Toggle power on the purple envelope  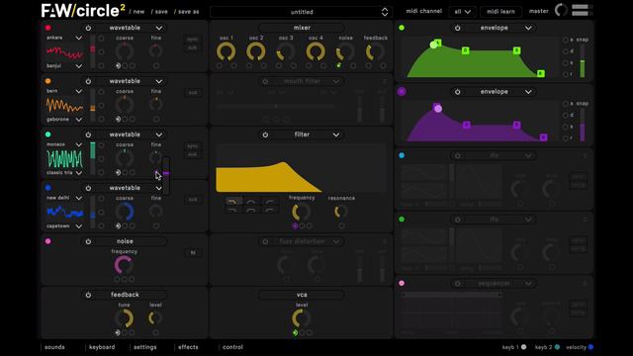(x=457, y=92)
